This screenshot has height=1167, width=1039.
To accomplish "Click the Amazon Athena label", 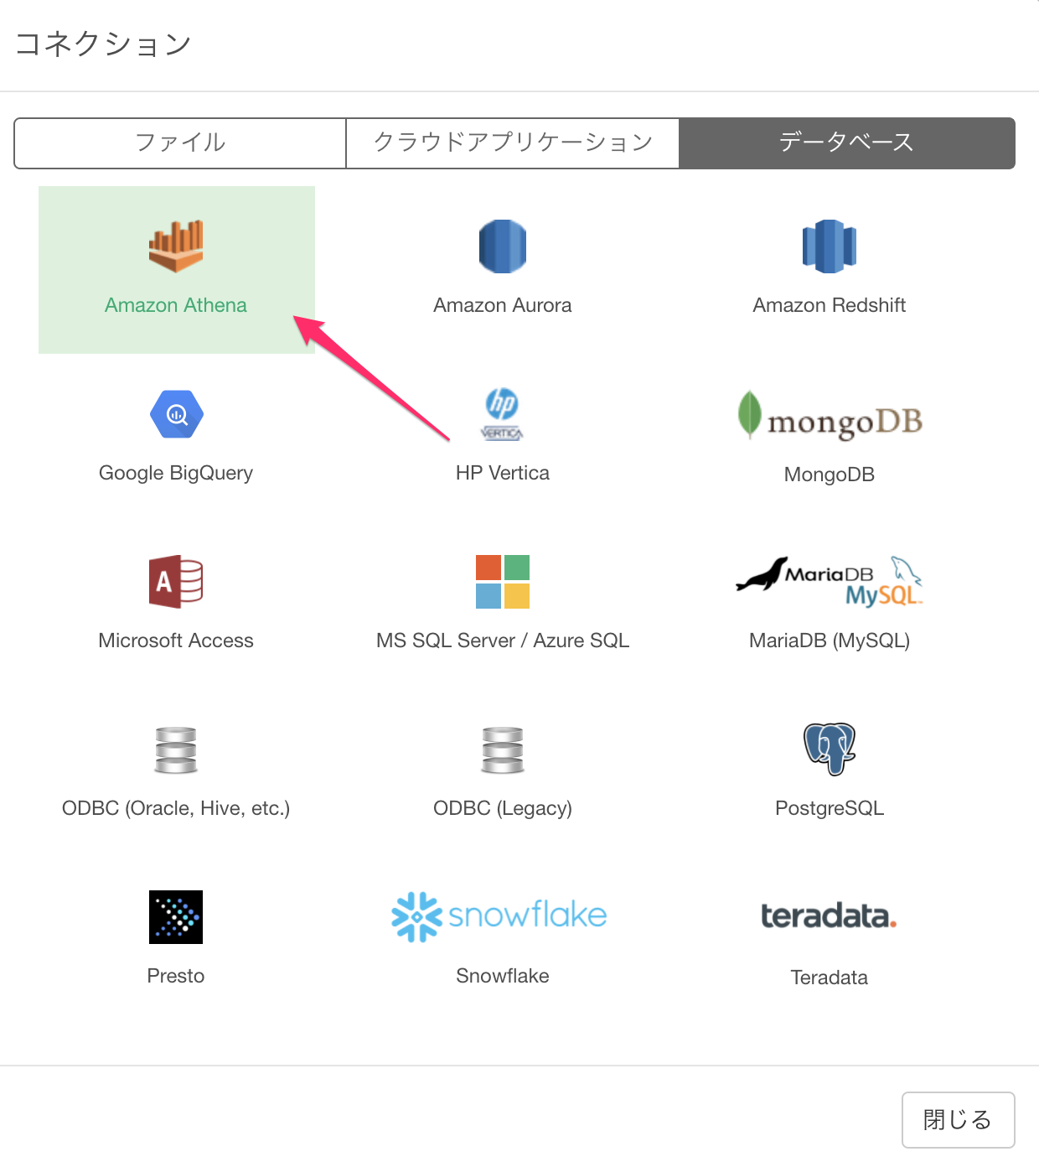I will [x=176, y=305].
